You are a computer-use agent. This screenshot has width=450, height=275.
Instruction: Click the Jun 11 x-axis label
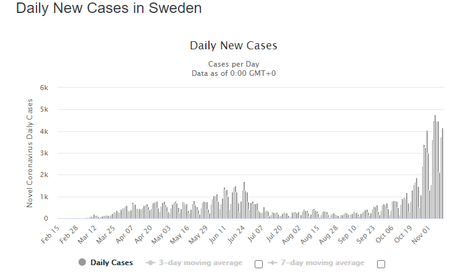pyautogui.click(x=219, y=238)
